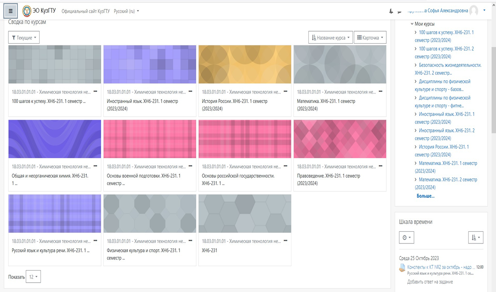Open Основы военной подготовки card title
Screen dimensions: 496x292
(143, 179)
